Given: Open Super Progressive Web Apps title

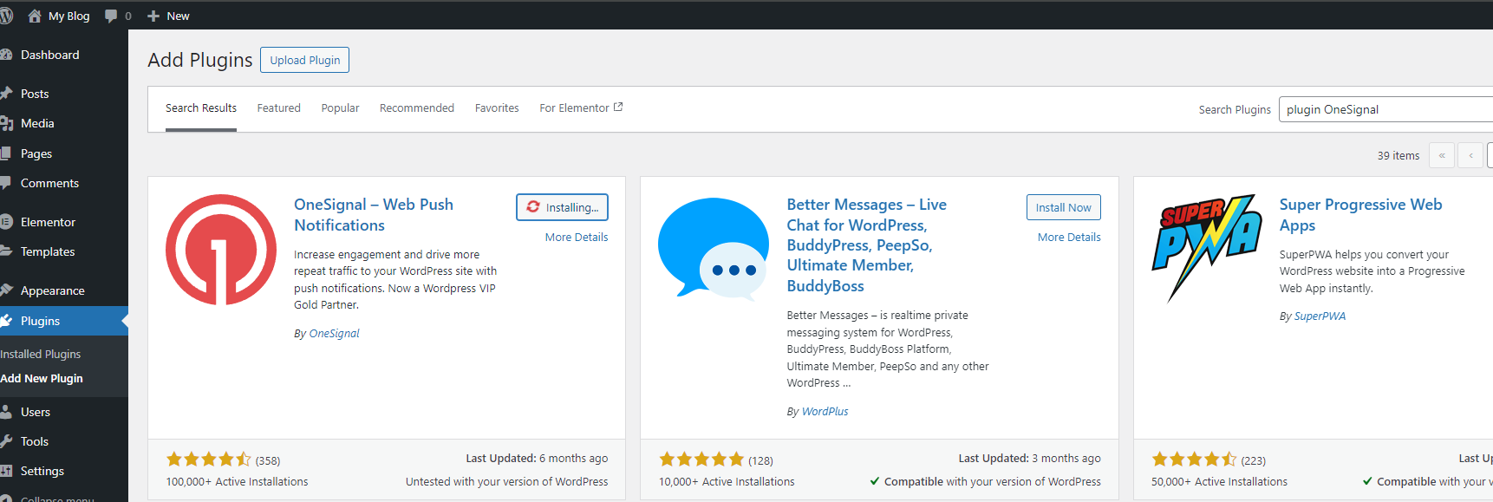Looking at the screenshot, I should point(1361,215).
